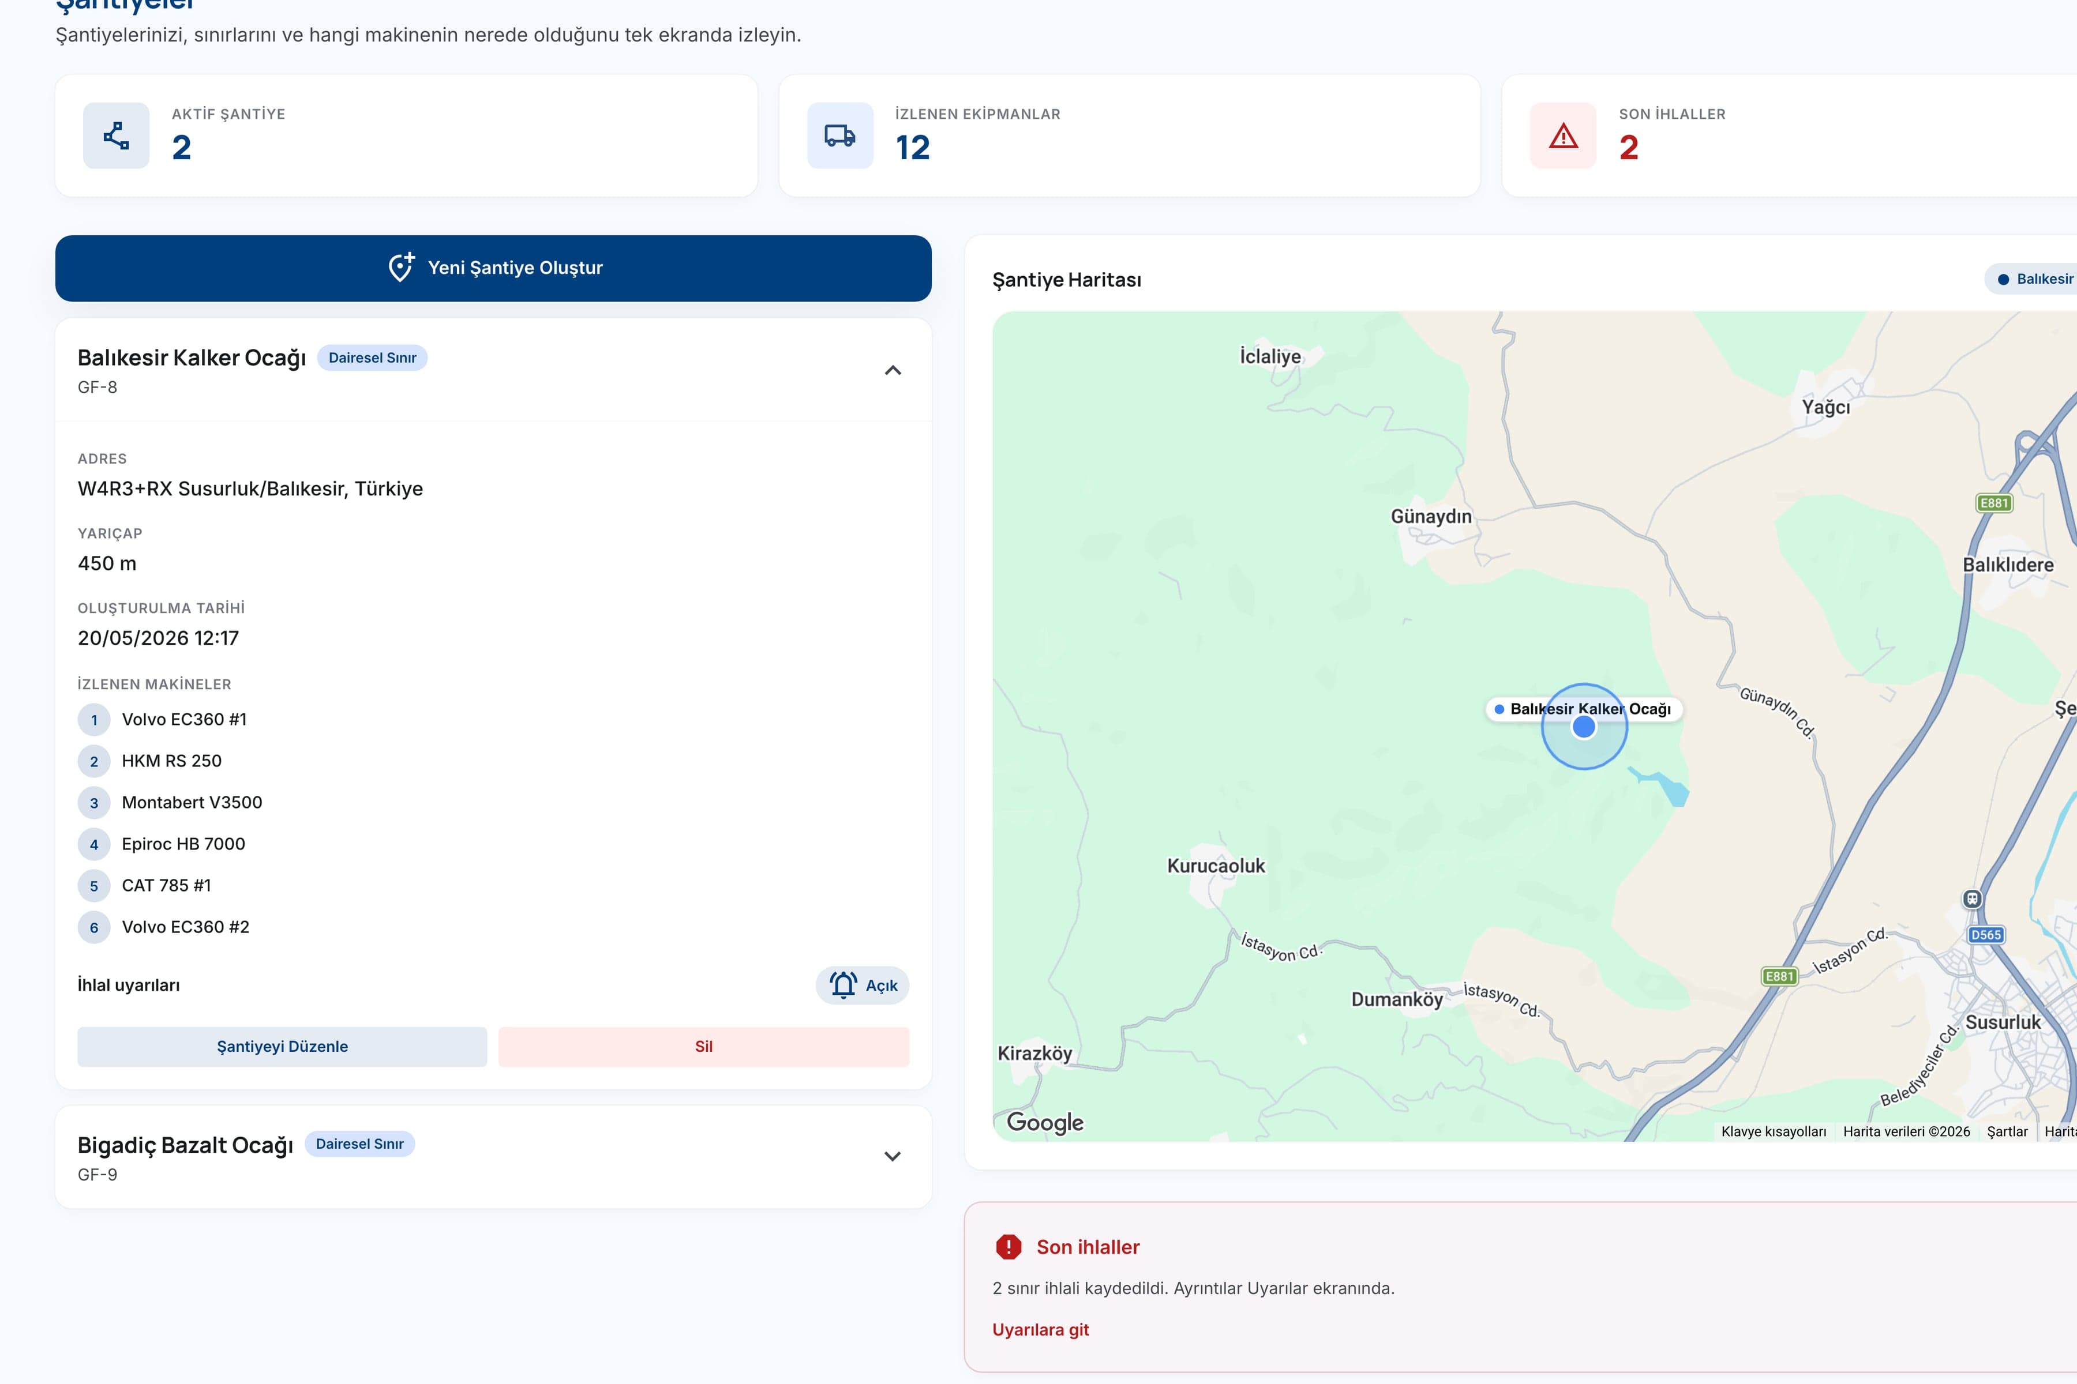Select machine Epiroc HB 7000

[x=183, y=844]
